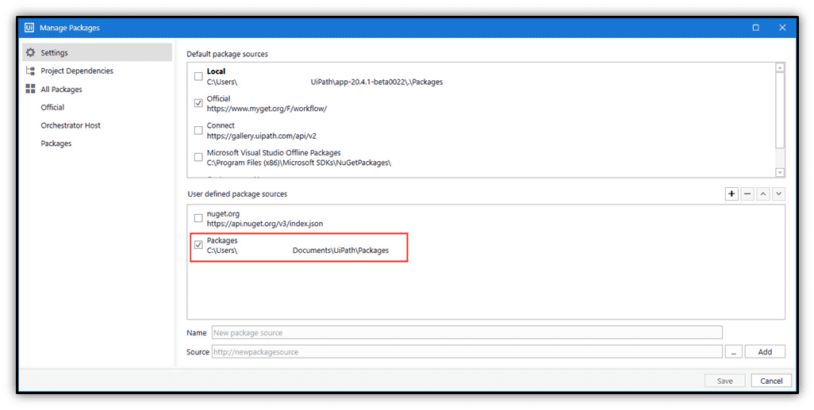This screenshot has height=410, width=814.
Task: Click scroll down arrow of default sources list
Action: tap(780, 172)
